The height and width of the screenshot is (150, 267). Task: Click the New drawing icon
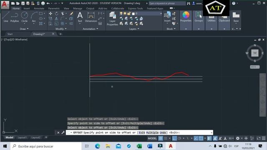13,3
